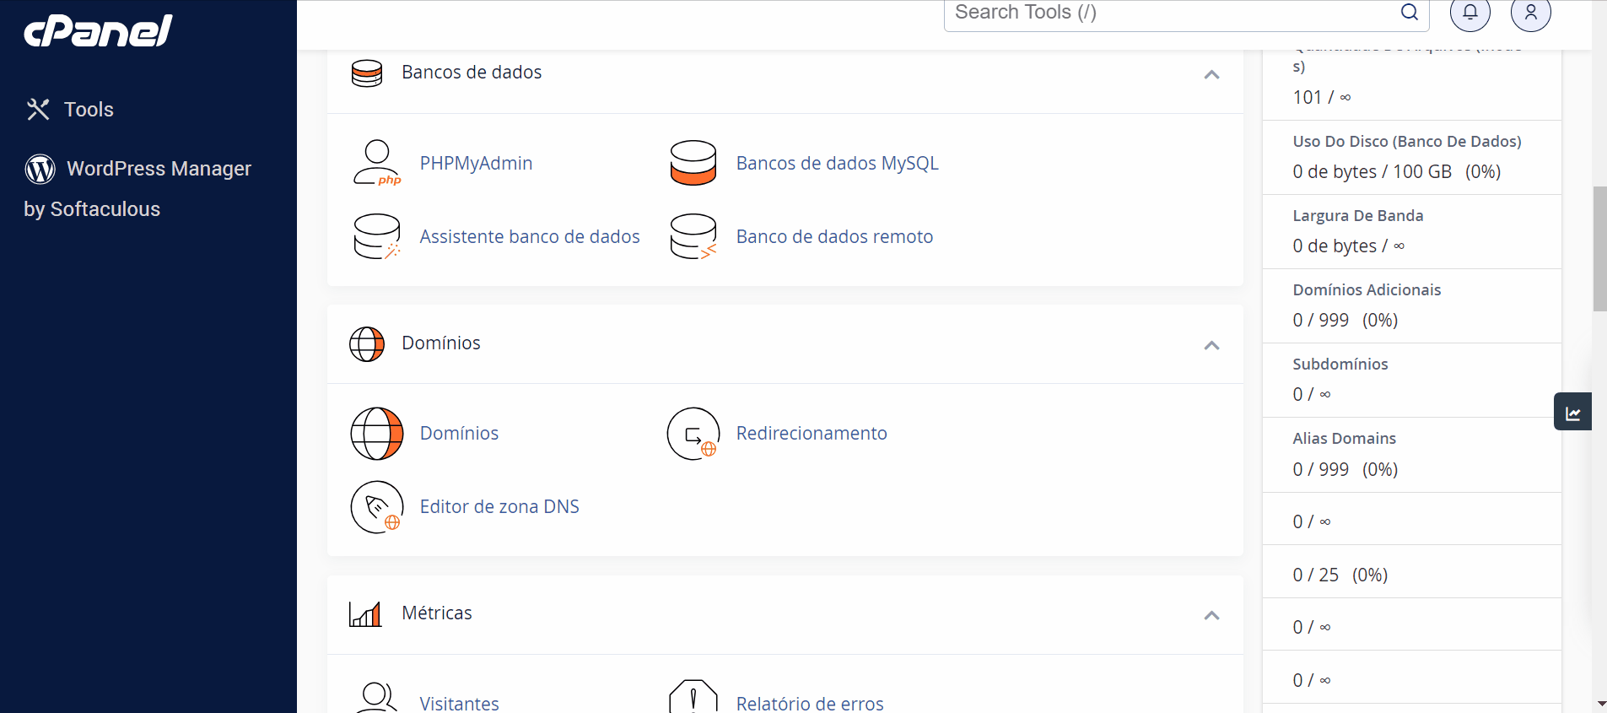Open Redirecionamento link

812,434
